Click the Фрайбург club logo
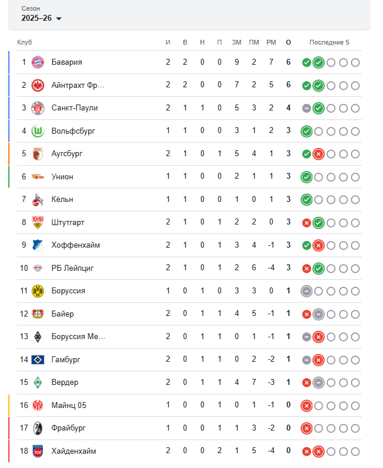Screen dimensions: 383x468 (38, 428)
